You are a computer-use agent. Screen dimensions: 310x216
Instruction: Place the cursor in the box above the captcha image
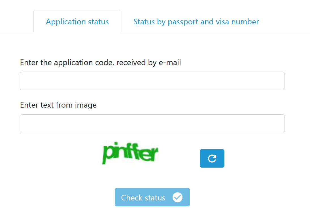(x=152, y=124)
